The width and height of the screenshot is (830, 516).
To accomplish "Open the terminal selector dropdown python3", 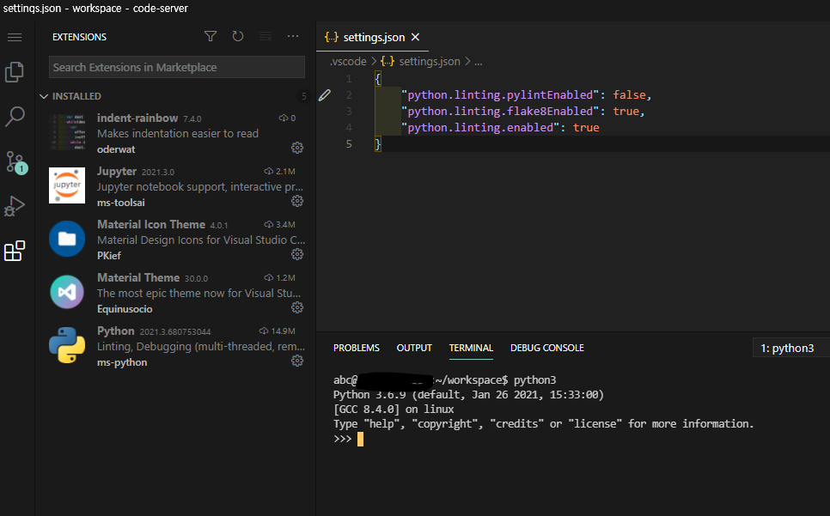I will pyautogui.click(x=790, y=348).
